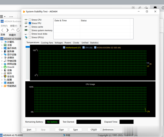Click the Stress GPU monitor icon
Viewport: 164px width, 137px height.
26,37
